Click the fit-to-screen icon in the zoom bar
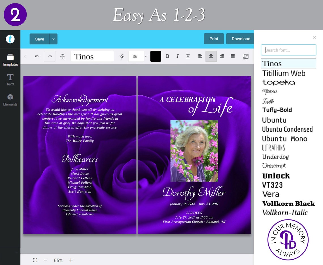This screenshot has height=265, width=323. click(x=35, y=260)
